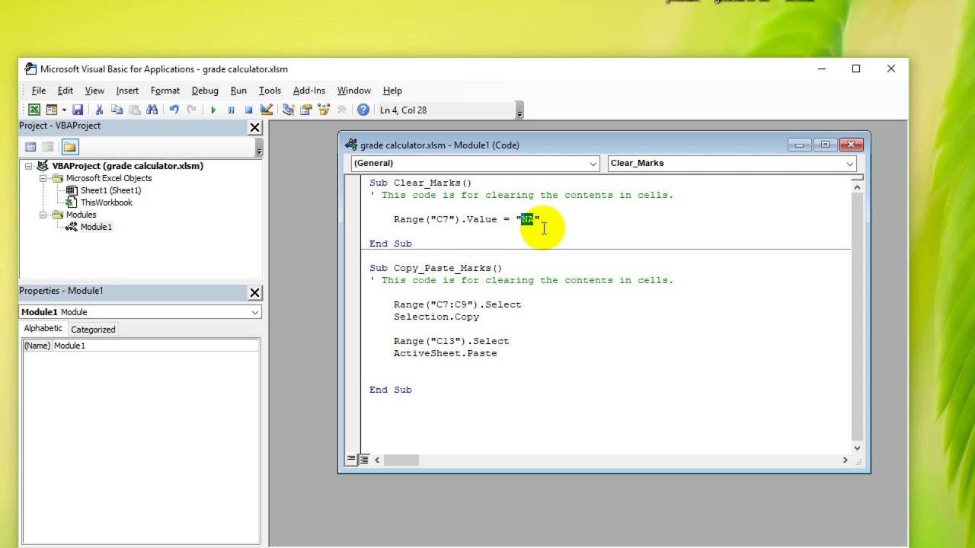This screenshot has height=548, width=975.
Task: Open the Tools menu
Action: coord(270,91)
